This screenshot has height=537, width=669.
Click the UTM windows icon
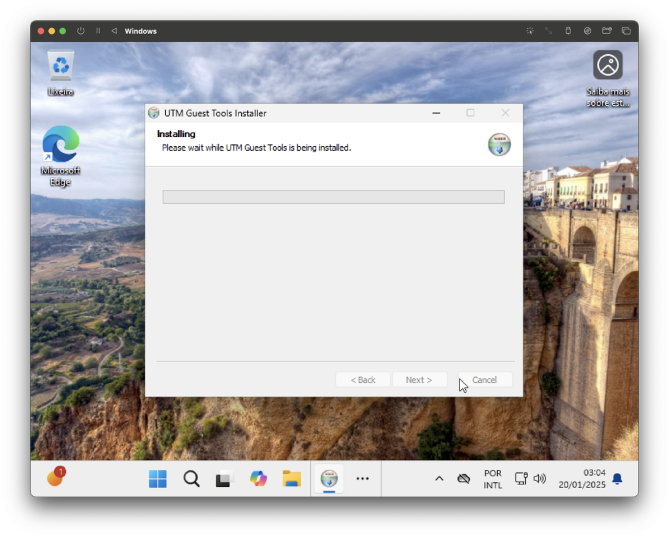(x=626, y=31)
